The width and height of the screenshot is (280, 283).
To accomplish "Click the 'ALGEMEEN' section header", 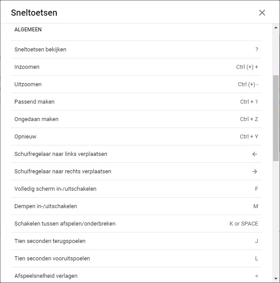I will pos(28,30).
